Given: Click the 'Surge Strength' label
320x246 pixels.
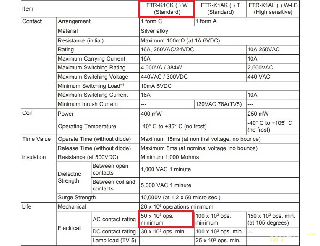Looking at the screenshot, I should pyautogui.click(x=98, y=198).
